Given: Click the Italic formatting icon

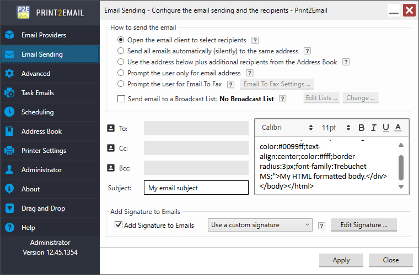Looking at the screenshot, I should tap(374, 128).
